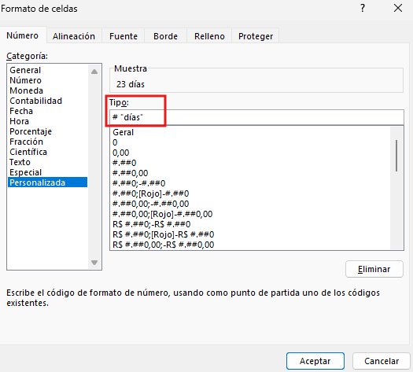Select the Relleno tab
The height and width of the screenshot is (372, 413).
click(209, 36)
